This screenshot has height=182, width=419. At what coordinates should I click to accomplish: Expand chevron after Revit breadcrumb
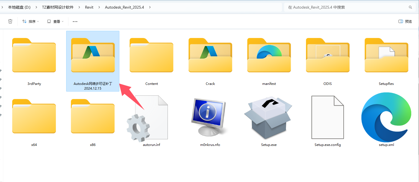click(99, 7)
